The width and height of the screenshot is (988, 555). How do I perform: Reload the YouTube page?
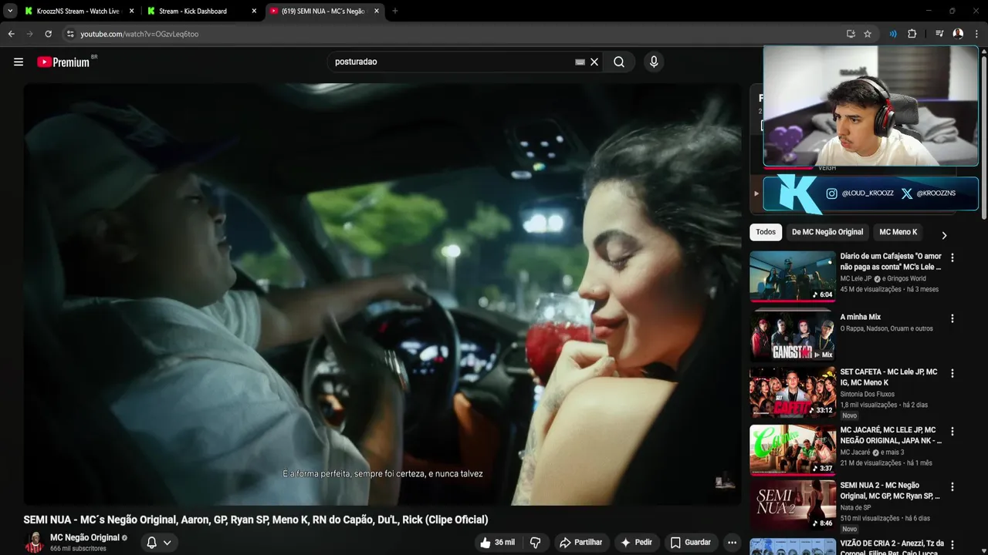click(x=48, y=34)
